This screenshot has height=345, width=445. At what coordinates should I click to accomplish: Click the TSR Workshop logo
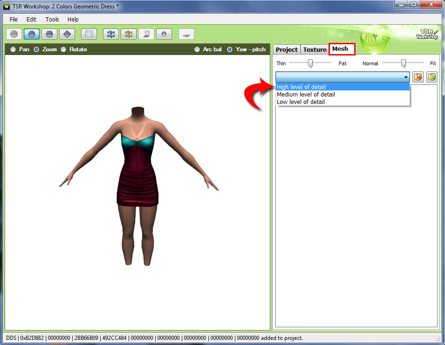tap(427, 34)
